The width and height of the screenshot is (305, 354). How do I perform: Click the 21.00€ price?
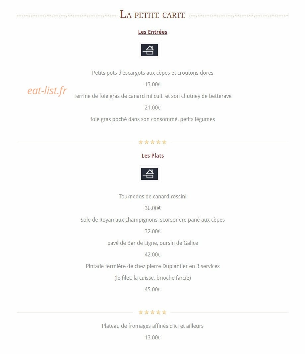(152, 108)
